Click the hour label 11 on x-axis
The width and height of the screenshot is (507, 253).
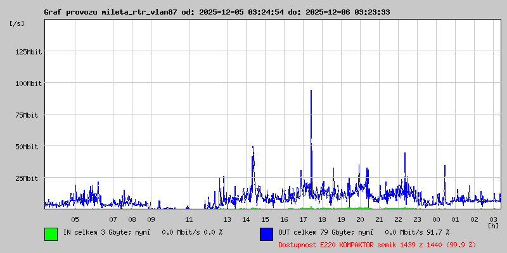(189, 219)
